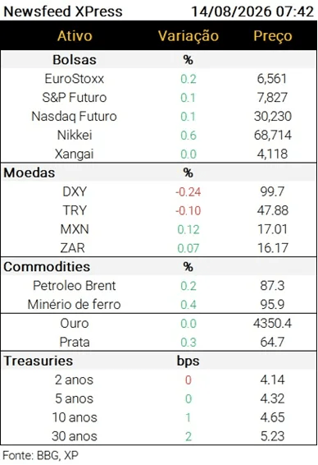Image resolution: width=318 pixels, height=465 pixels.
Task: Click the Nikkei variation 0.6
Action: point(189,136)
